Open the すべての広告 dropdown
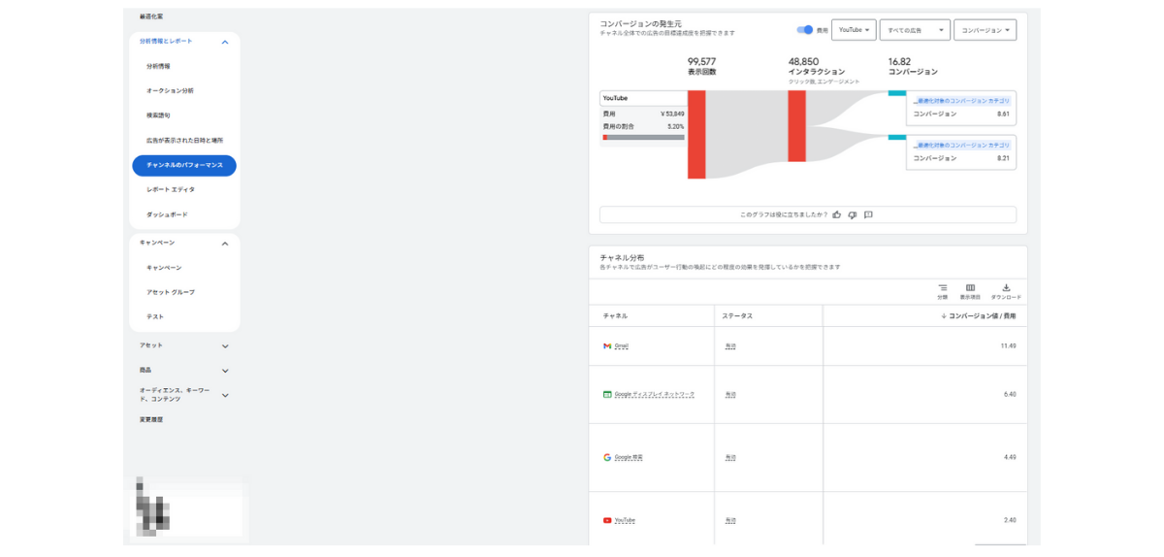Image resolution: width=1164 pixels, height=557 pixels. 915,30
